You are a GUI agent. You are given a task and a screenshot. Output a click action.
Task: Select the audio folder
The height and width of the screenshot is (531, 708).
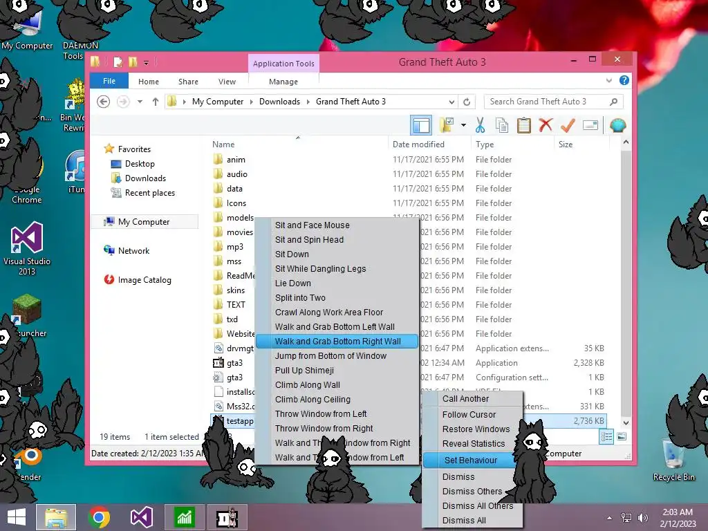tap(237, 174)
